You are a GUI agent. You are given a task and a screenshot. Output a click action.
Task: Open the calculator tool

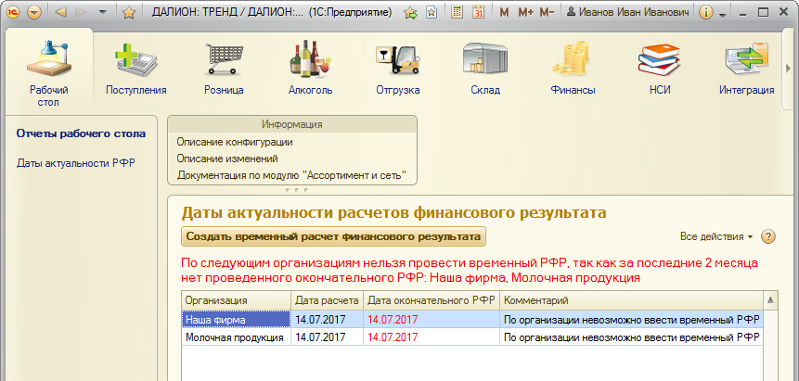457,13
